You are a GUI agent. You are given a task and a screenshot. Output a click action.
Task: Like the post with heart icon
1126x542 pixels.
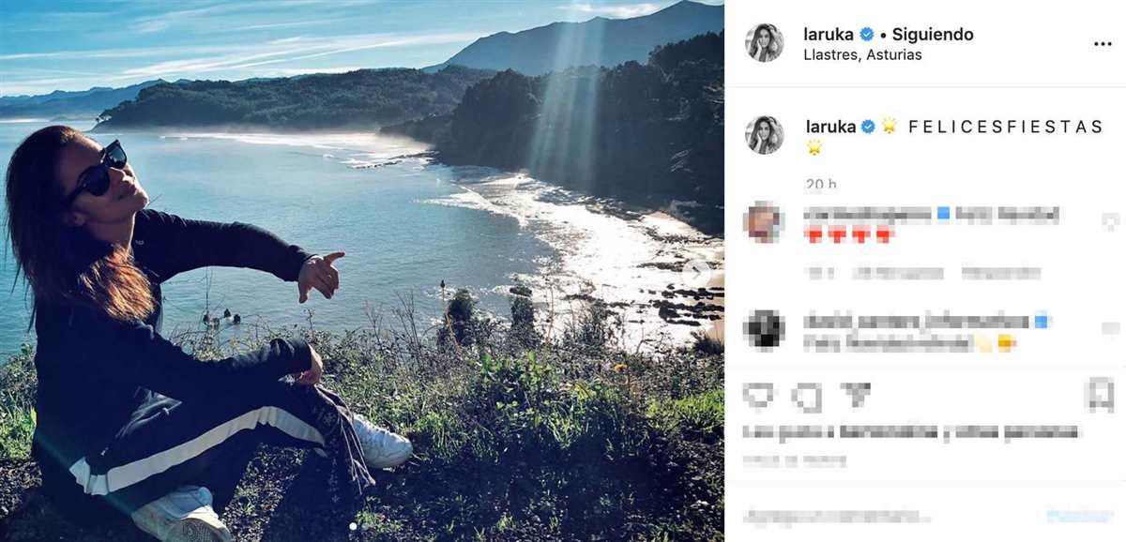(760, 396)
